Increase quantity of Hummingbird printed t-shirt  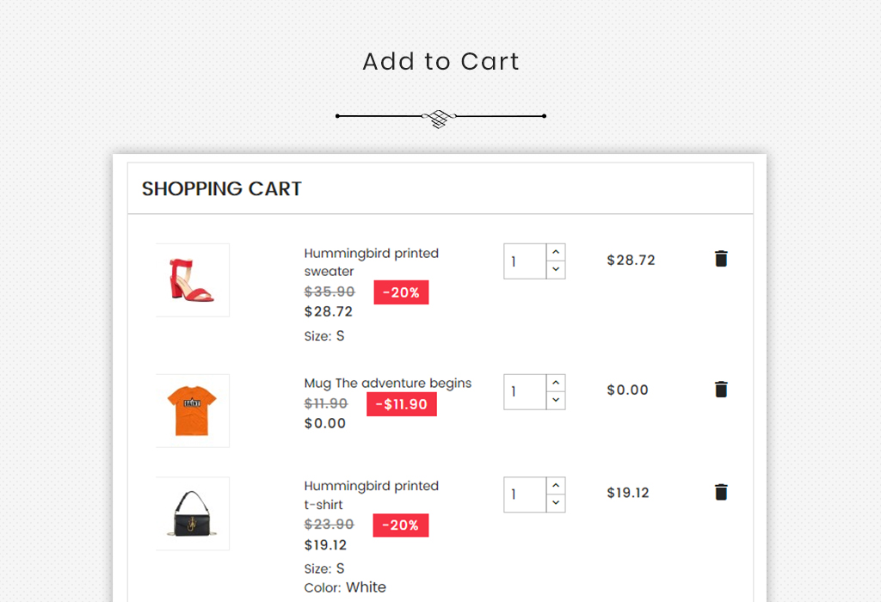pos(556,486)
